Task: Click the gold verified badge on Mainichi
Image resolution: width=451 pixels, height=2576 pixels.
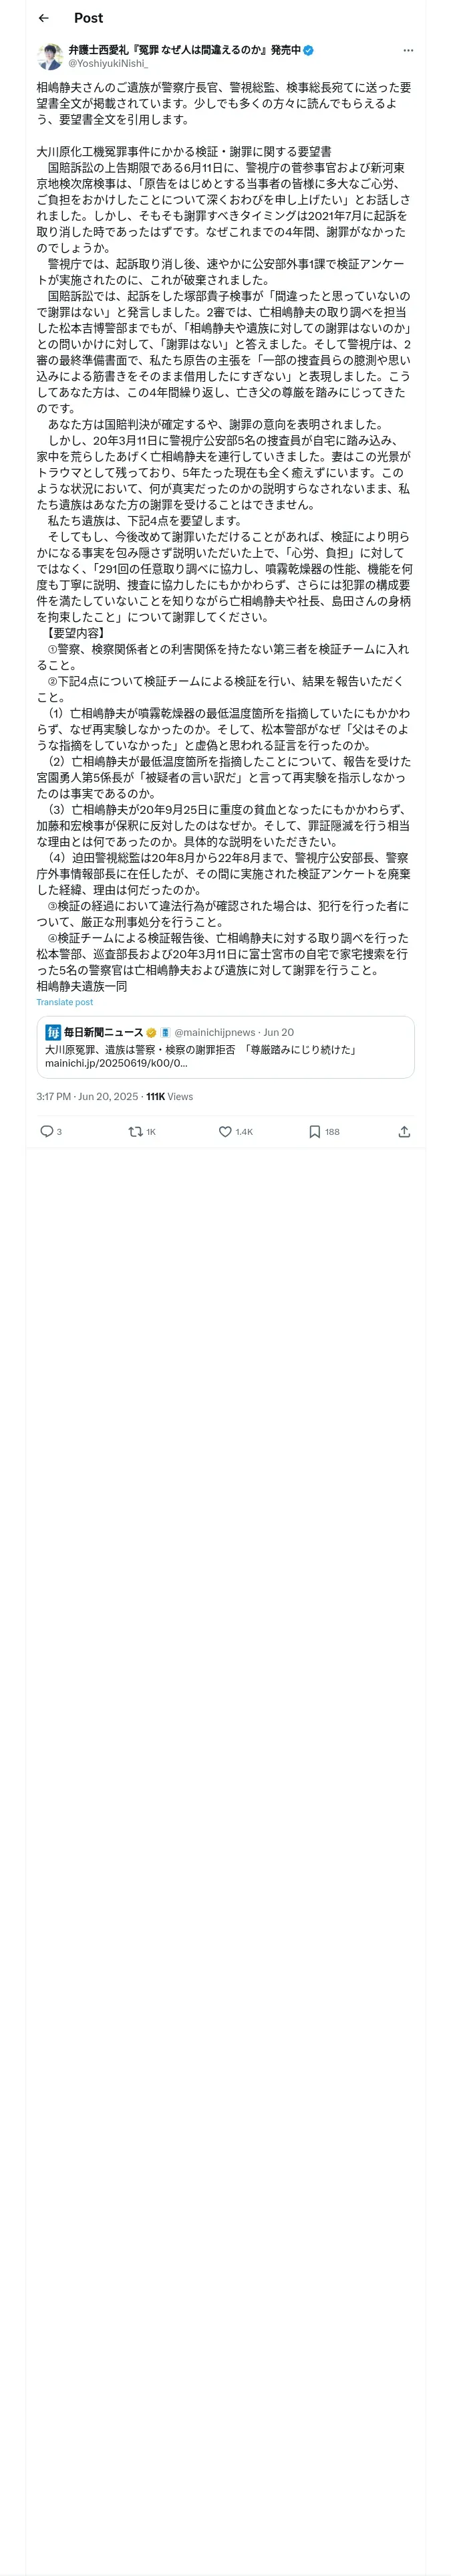Action: [151, 1032]
